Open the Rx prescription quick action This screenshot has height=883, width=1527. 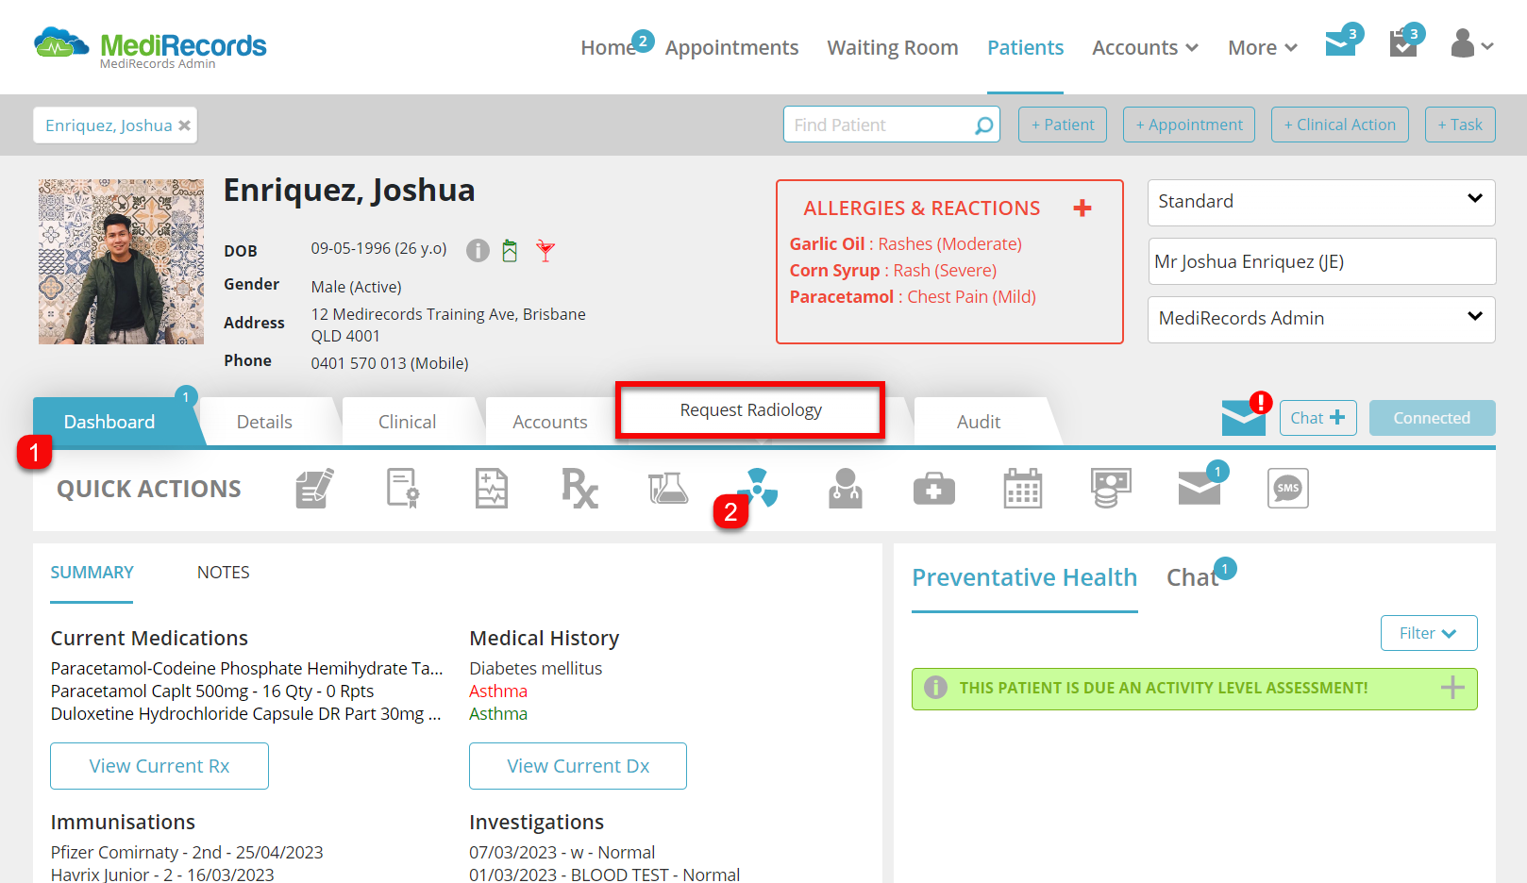[579, 488]
